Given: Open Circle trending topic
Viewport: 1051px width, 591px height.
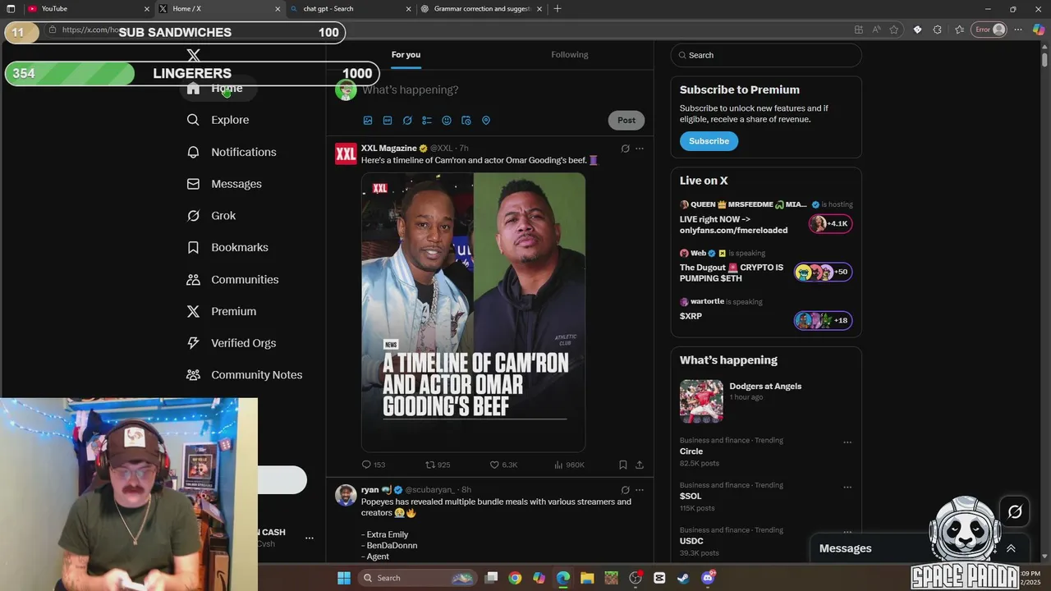Looking at the screenshot, I should click(691, 451).
